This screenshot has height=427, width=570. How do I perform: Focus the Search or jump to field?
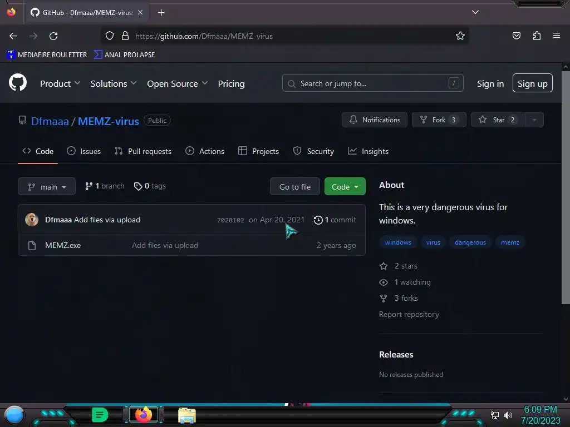(x=372, y=83)
